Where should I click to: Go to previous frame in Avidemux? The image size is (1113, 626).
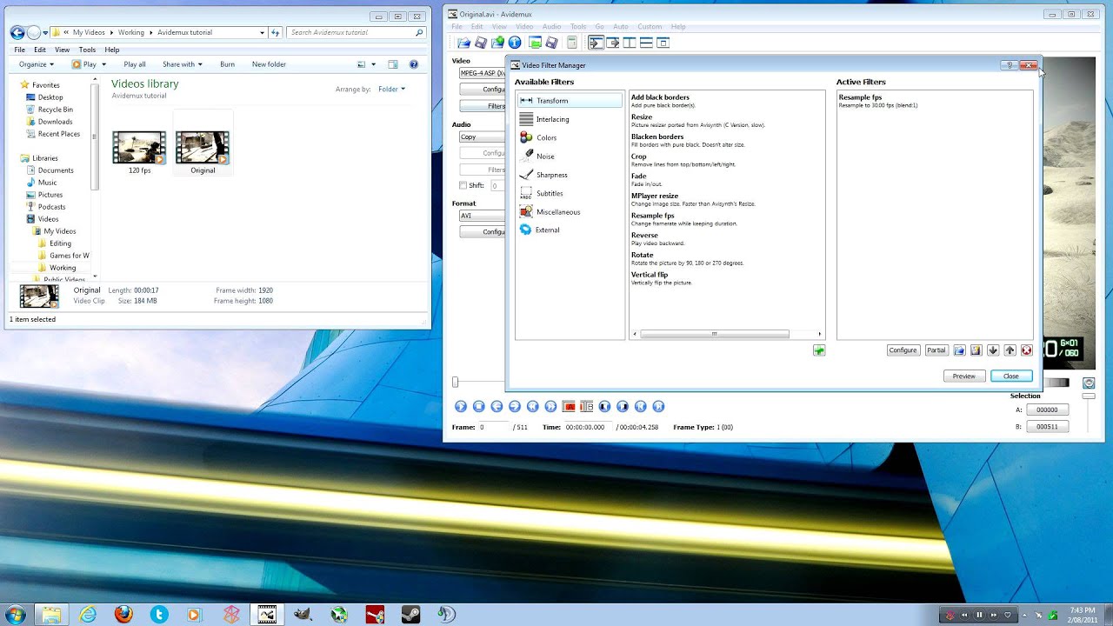[497, 406]
